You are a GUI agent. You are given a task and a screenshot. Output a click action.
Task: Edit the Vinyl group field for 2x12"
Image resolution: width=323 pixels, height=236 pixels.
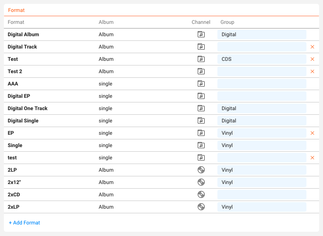tap(262, 182)
